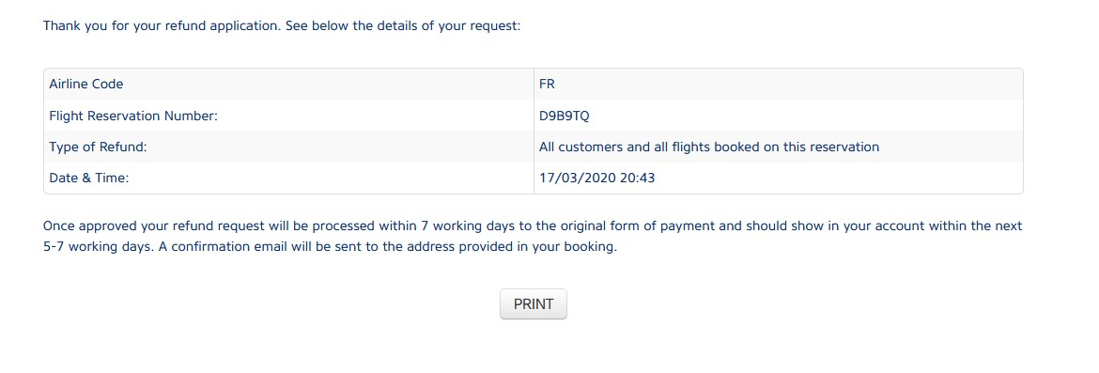1099x373 pixels.
Task: Click the 20:43 time value
Action: (637, 179)
